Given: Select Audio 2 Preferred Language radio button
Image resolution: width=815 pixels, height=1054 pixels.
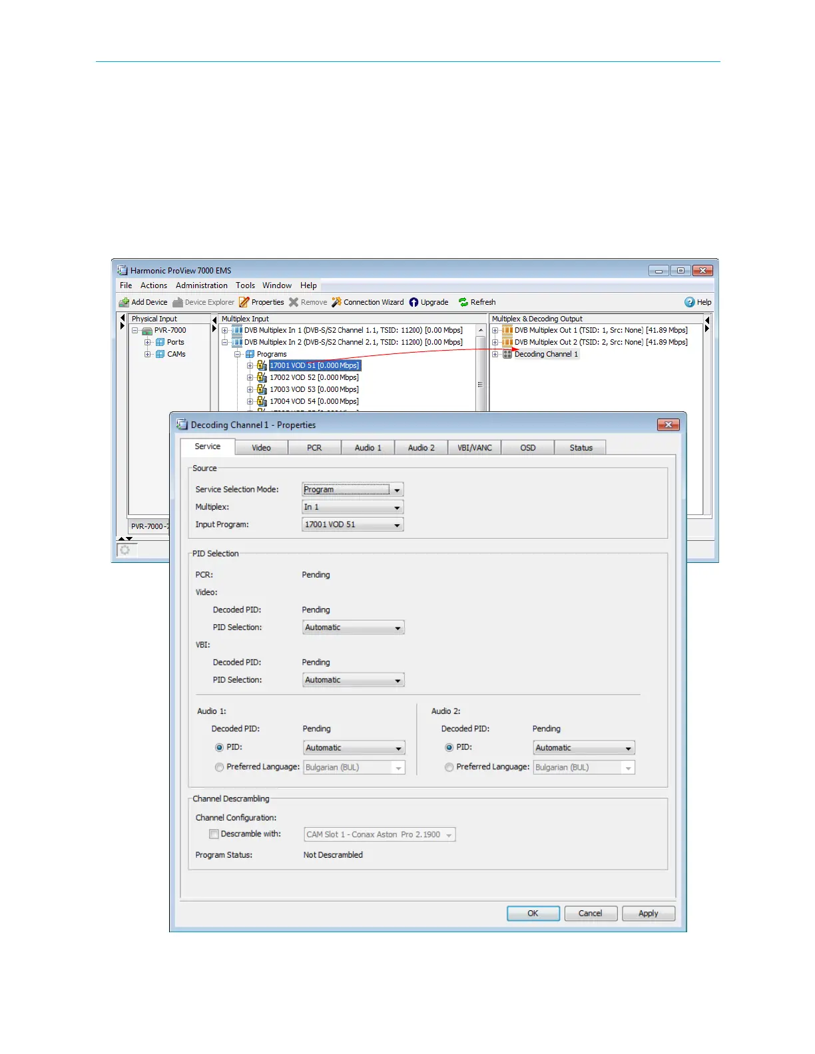Looking at the screenshot, I should [x=449, y=767].
